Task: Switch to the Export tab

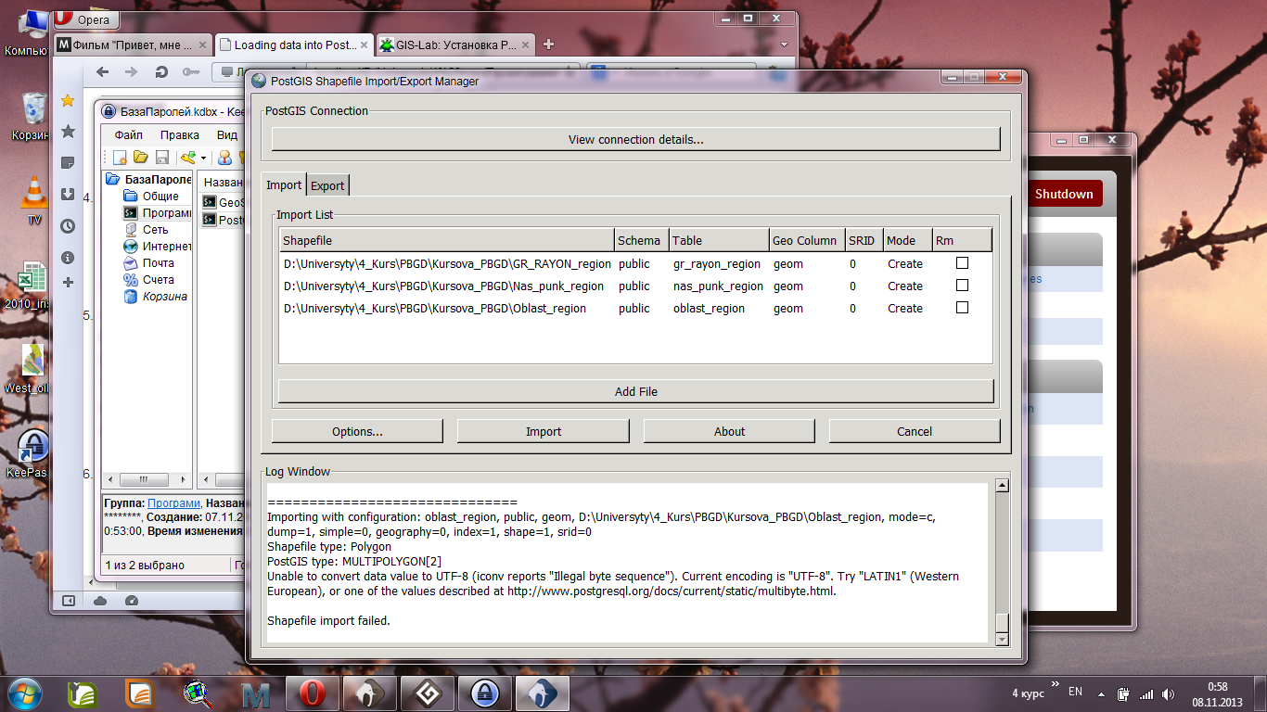Action: tap(327, 185)
